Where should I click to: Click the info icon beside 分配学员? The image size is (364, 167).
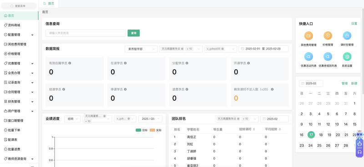coord(187,63)
